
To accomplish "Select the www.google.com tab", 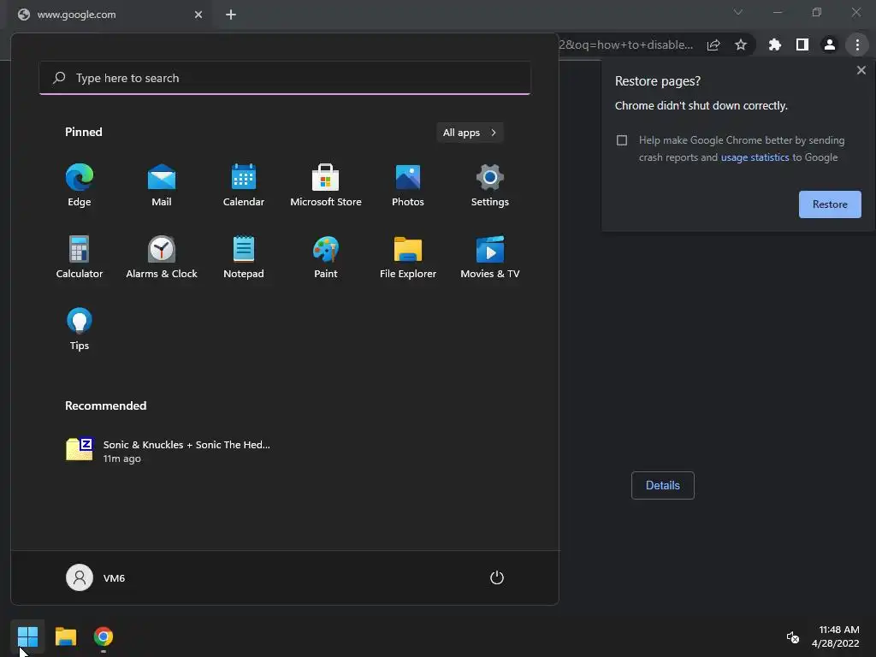I will (109, 15).
